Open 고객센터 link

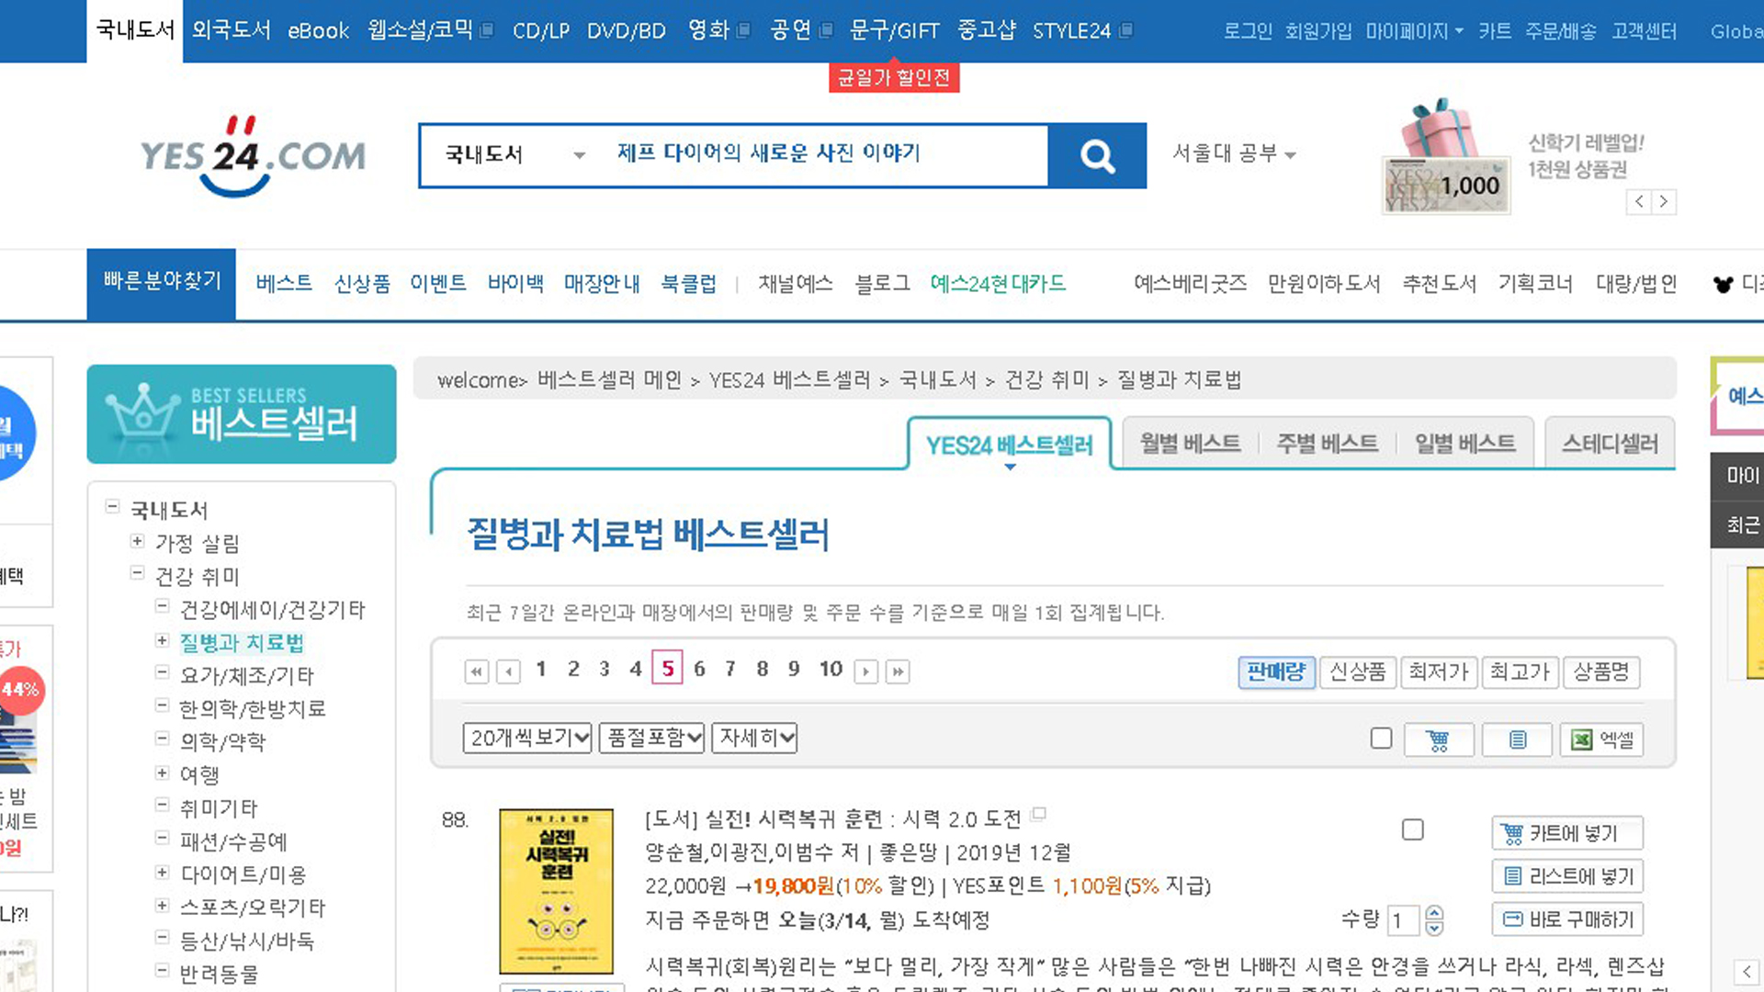click(1644, 31)
